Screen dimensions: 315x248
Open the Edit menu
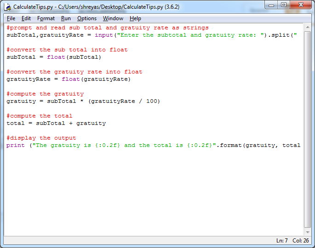tap(26, 18)
